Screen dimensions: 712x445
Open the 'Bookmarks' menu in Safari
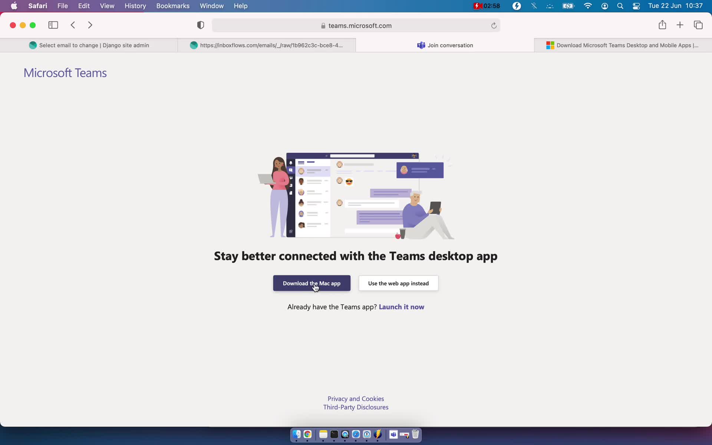173,6
